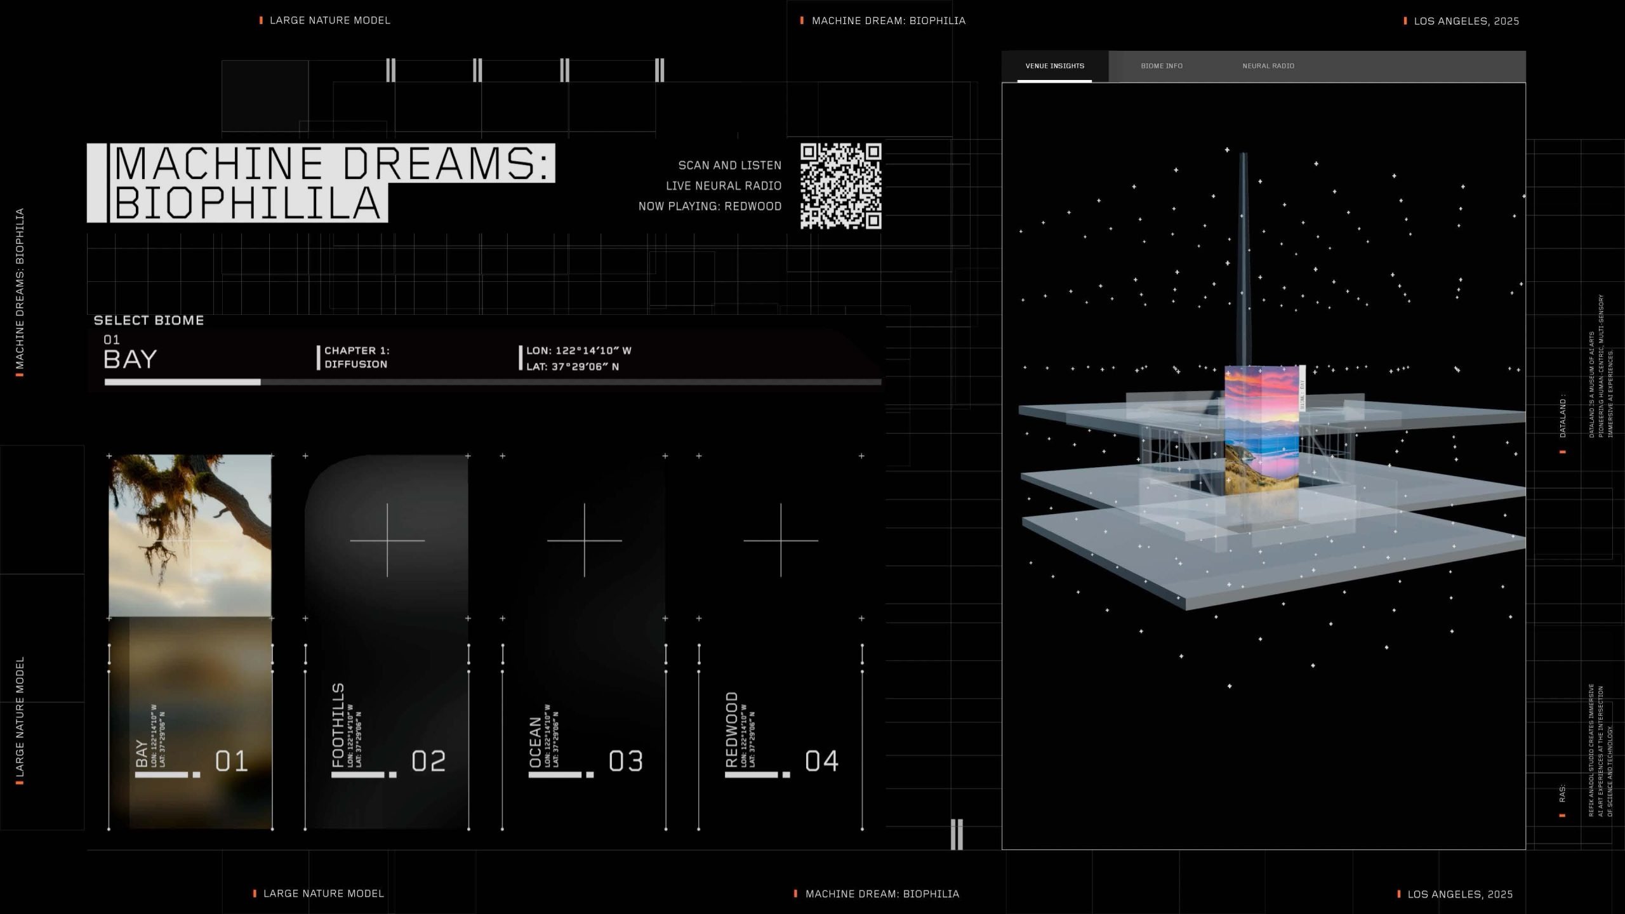Click the Bay 01 label
This screenshot has width=1625, height=914.
[231, 760]
